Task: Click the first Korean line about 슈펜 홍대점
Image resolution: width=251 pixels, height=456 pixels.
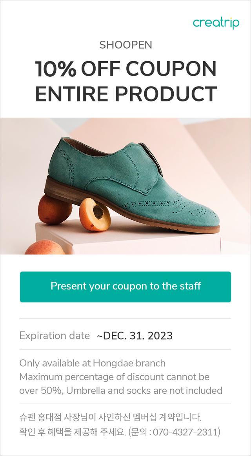Action: click(110, 418)
